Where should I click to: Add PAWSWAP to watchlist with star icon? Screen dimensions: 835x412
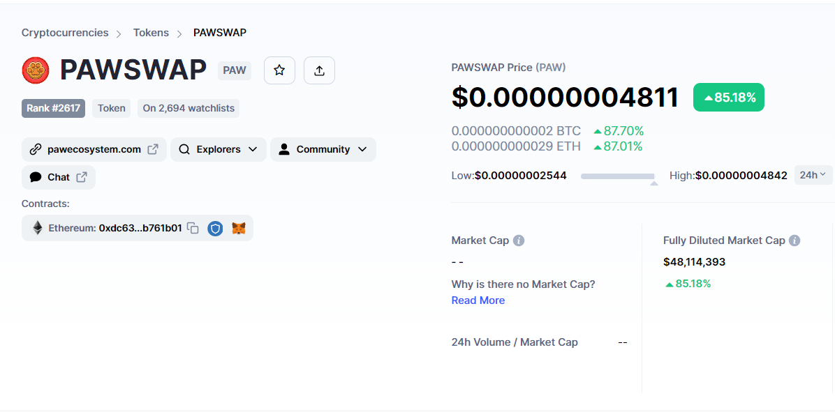[279, 70]
